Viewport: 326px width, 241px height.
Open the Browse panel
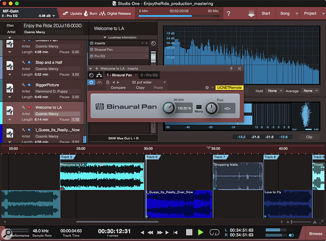pyautogui.click(x=315, y=234)
